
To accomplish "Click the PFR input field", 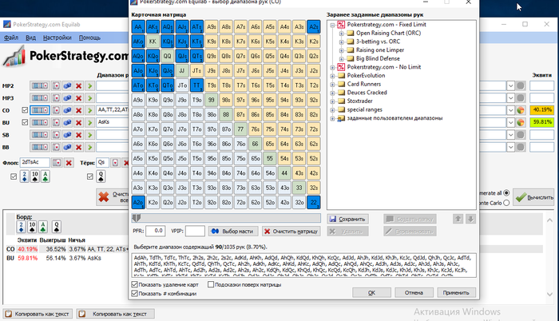I will [x=155, y=231].
